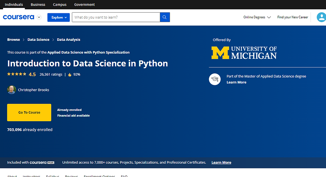The image size is (326, 177).
Task: Click the search magnifier icon
Action: pyautogui.click(x=165, y=17)
